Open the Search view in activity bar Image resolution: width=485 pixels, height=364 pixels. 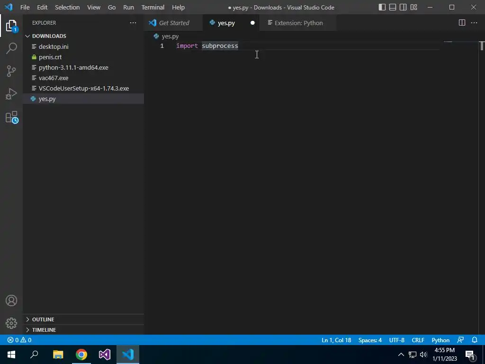11,48
